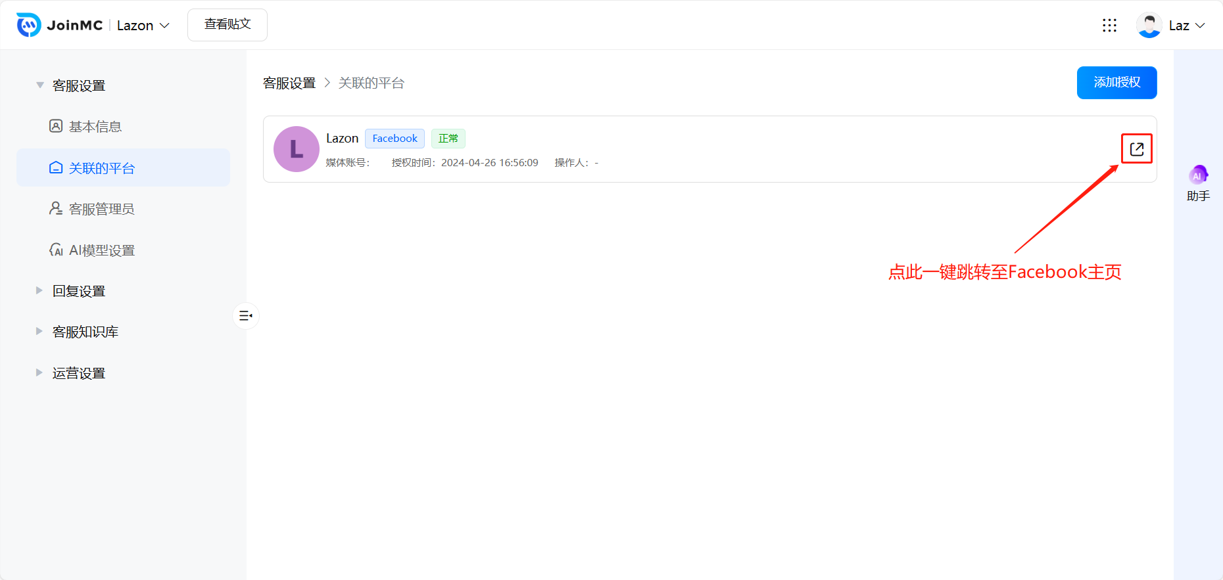Click the 查看贴文 button
The height and width of the screenshot is (580, 1223).
[228, 25]
